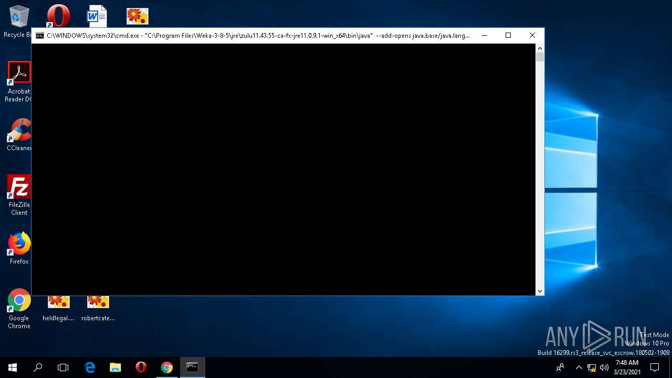This screenshot has width=672, height=378.
Task: Open the Windows Start menu
Action: pyautogui.click(x=13, y=367)
